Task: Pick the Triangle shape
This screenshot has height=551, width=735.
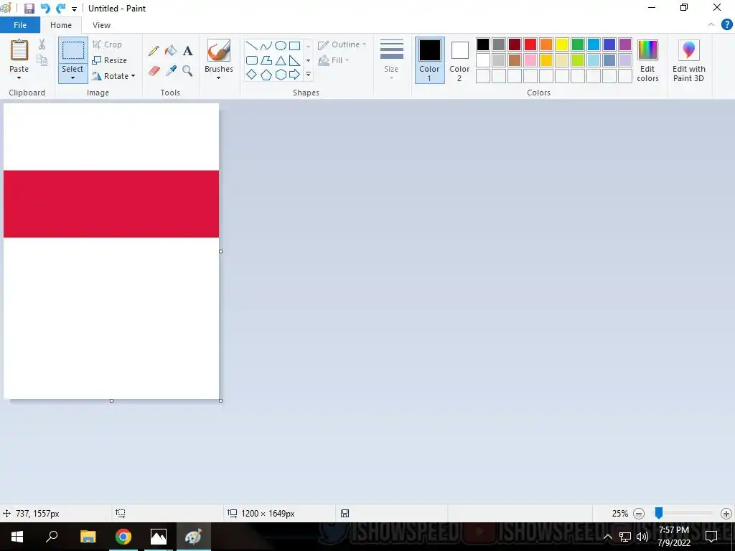Action: click(281, 60)
